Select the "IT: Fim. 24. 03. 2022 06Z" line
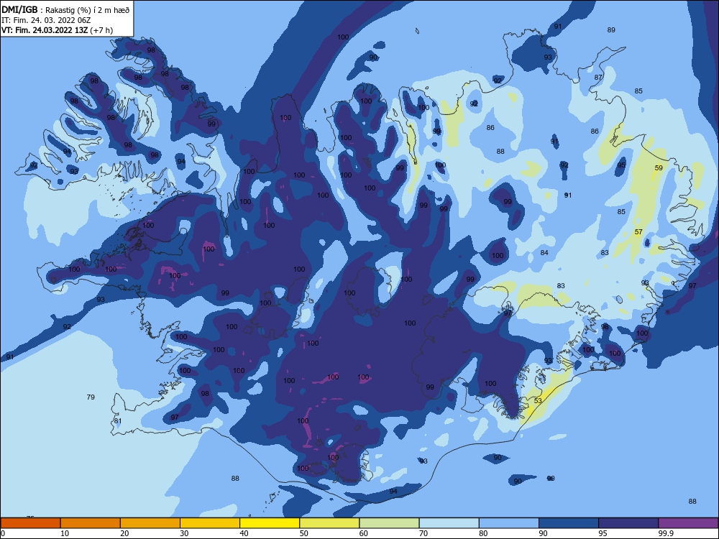This screenshot has height=539, width=719. tap(46, 20)
